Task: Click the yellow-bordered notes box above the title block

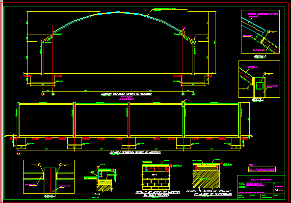Action: 262,170
